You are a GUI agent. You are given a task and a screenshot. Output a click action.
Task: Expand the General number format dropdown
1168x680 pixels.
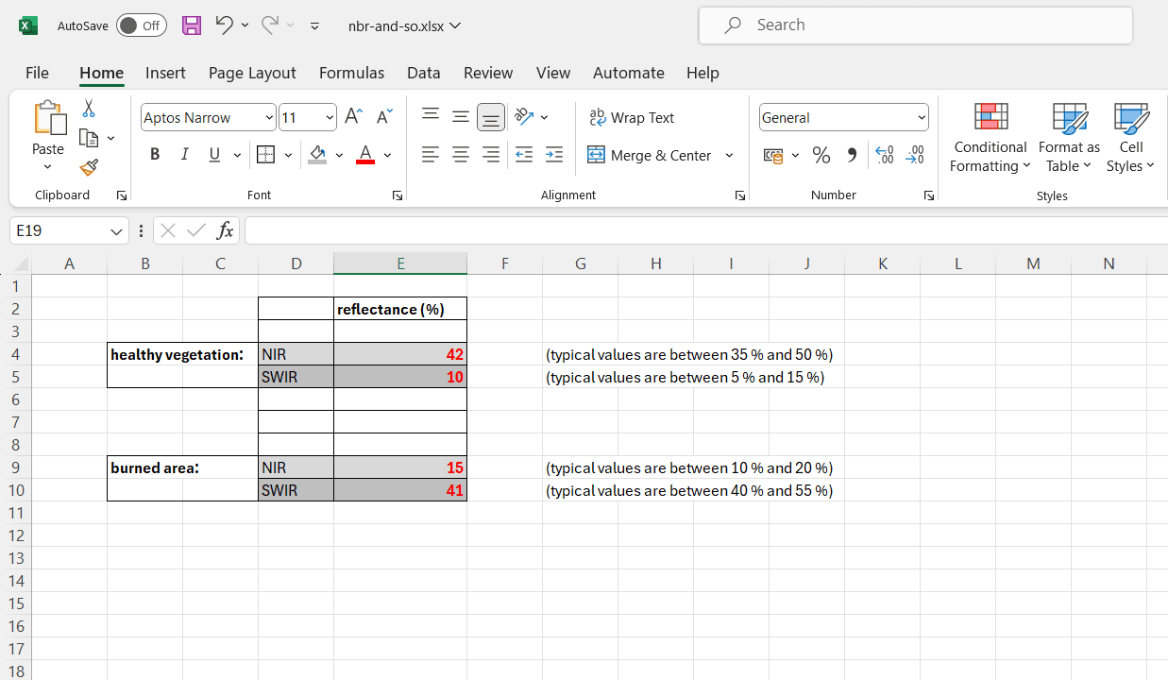(922, 118)
